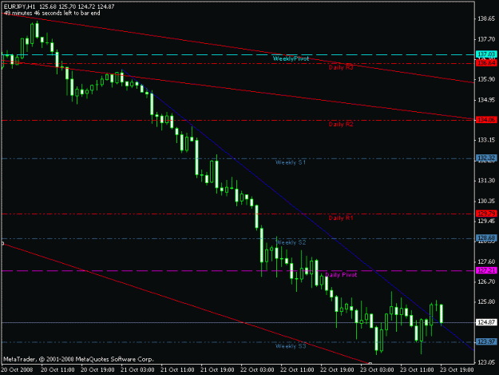
Task: Click the 123.05 price scale value
Action: (x=486, y=362)
